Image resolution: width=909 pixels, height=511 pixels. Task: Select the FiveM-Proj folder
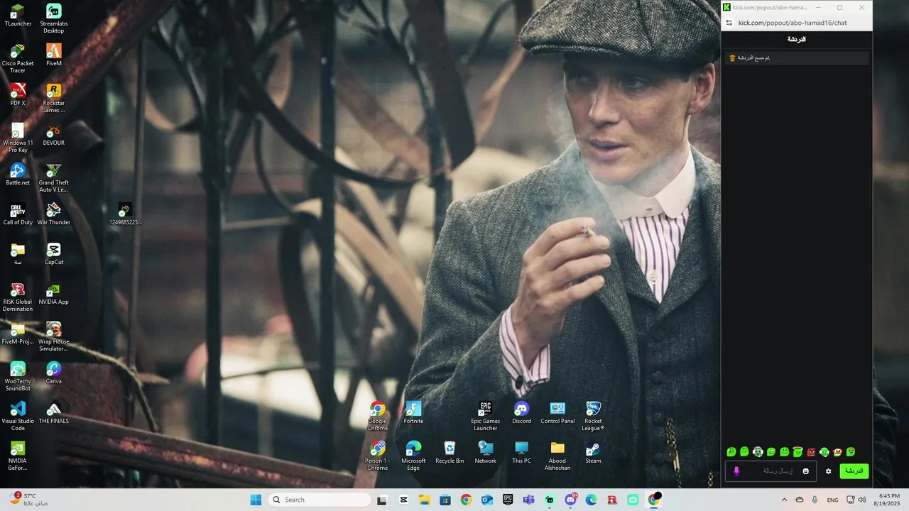coord(18,334)
